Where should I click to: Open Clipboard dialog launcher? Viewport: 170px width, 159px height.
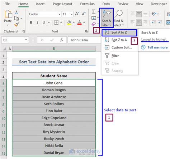point(24,31)
